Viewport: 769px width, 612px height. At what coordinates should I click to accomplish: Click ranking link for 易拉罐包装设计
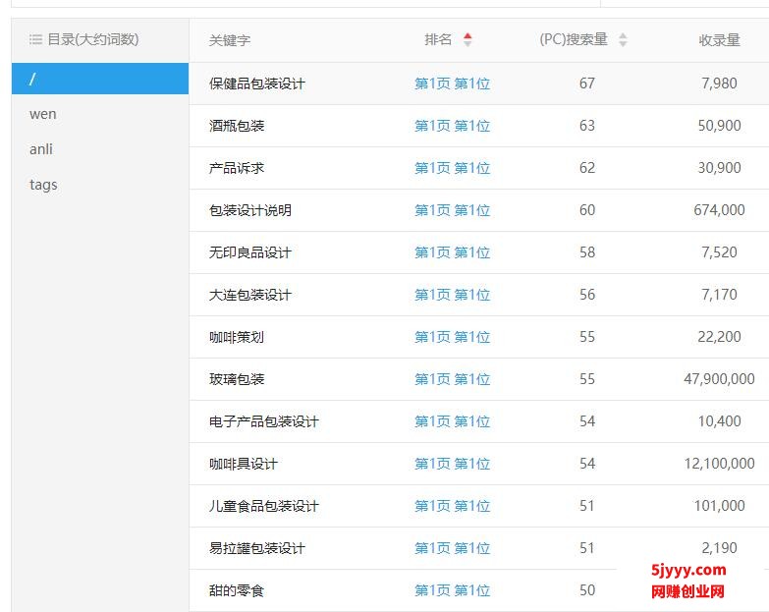(x=452, y=548)
